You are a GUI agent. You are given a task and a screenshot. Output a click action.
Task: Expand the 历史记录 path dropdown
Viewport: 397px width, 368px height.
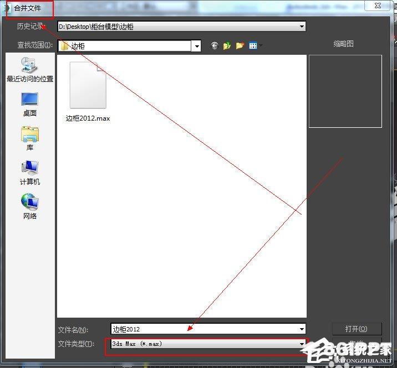pos(302,27)
